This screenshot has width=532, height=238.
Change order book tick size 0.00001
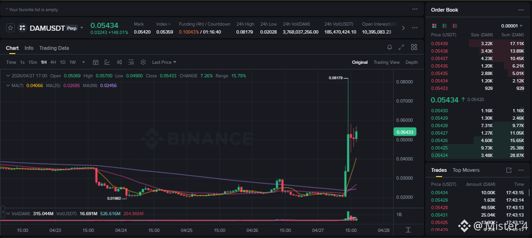click(x=512, y=26)
